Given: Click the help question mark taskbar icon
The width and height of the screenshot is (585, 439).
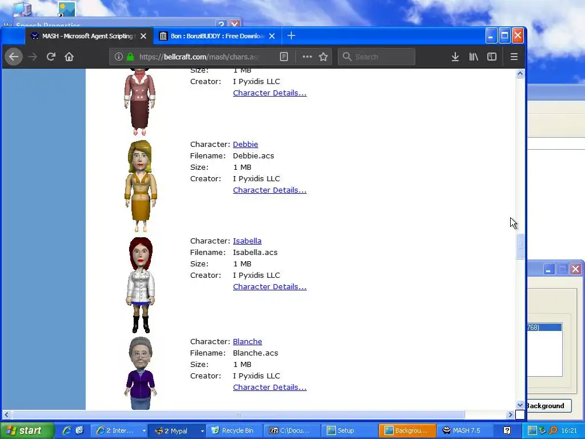Looking at the screenshot, I should pos(507,430).
